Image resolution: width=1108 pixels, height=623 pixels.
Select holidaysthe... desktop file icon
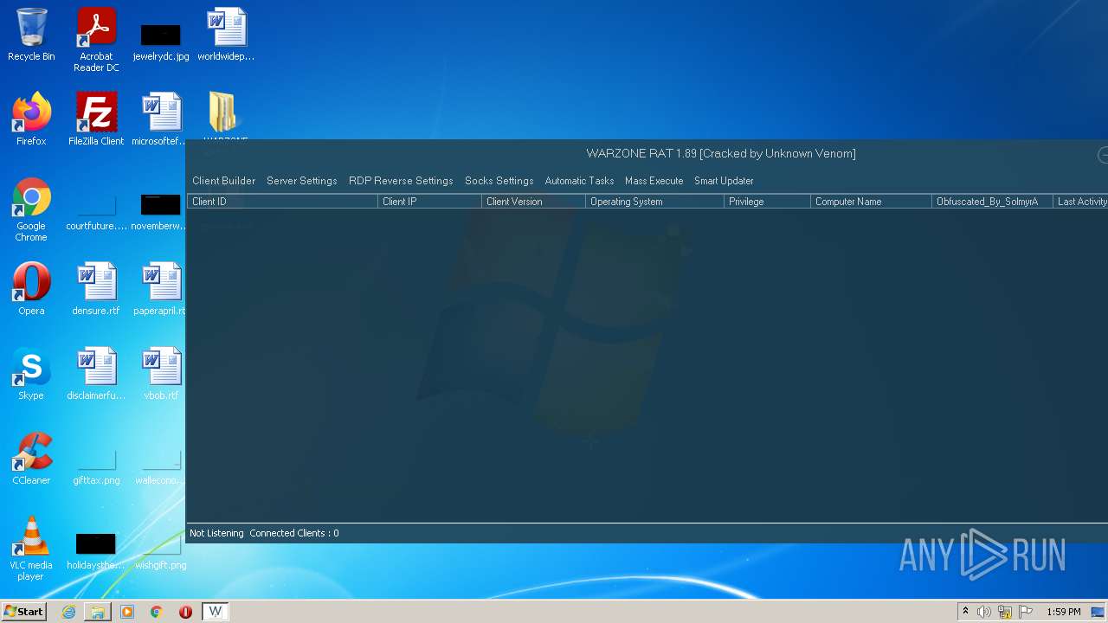click(96, 552)
